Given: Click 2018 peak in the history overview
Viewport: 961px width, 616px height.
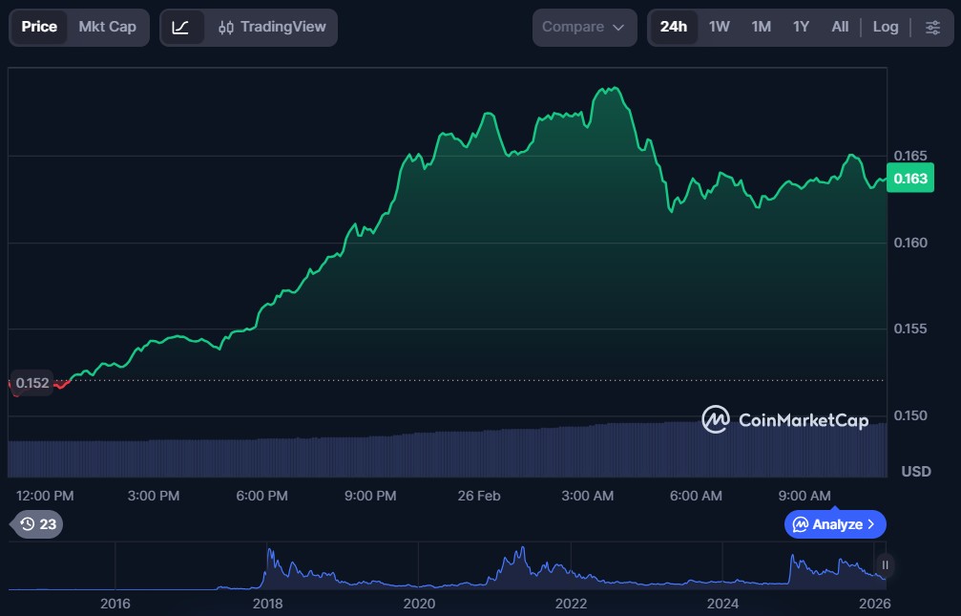Looking at the screenshot, I should (x=270, y=554).
